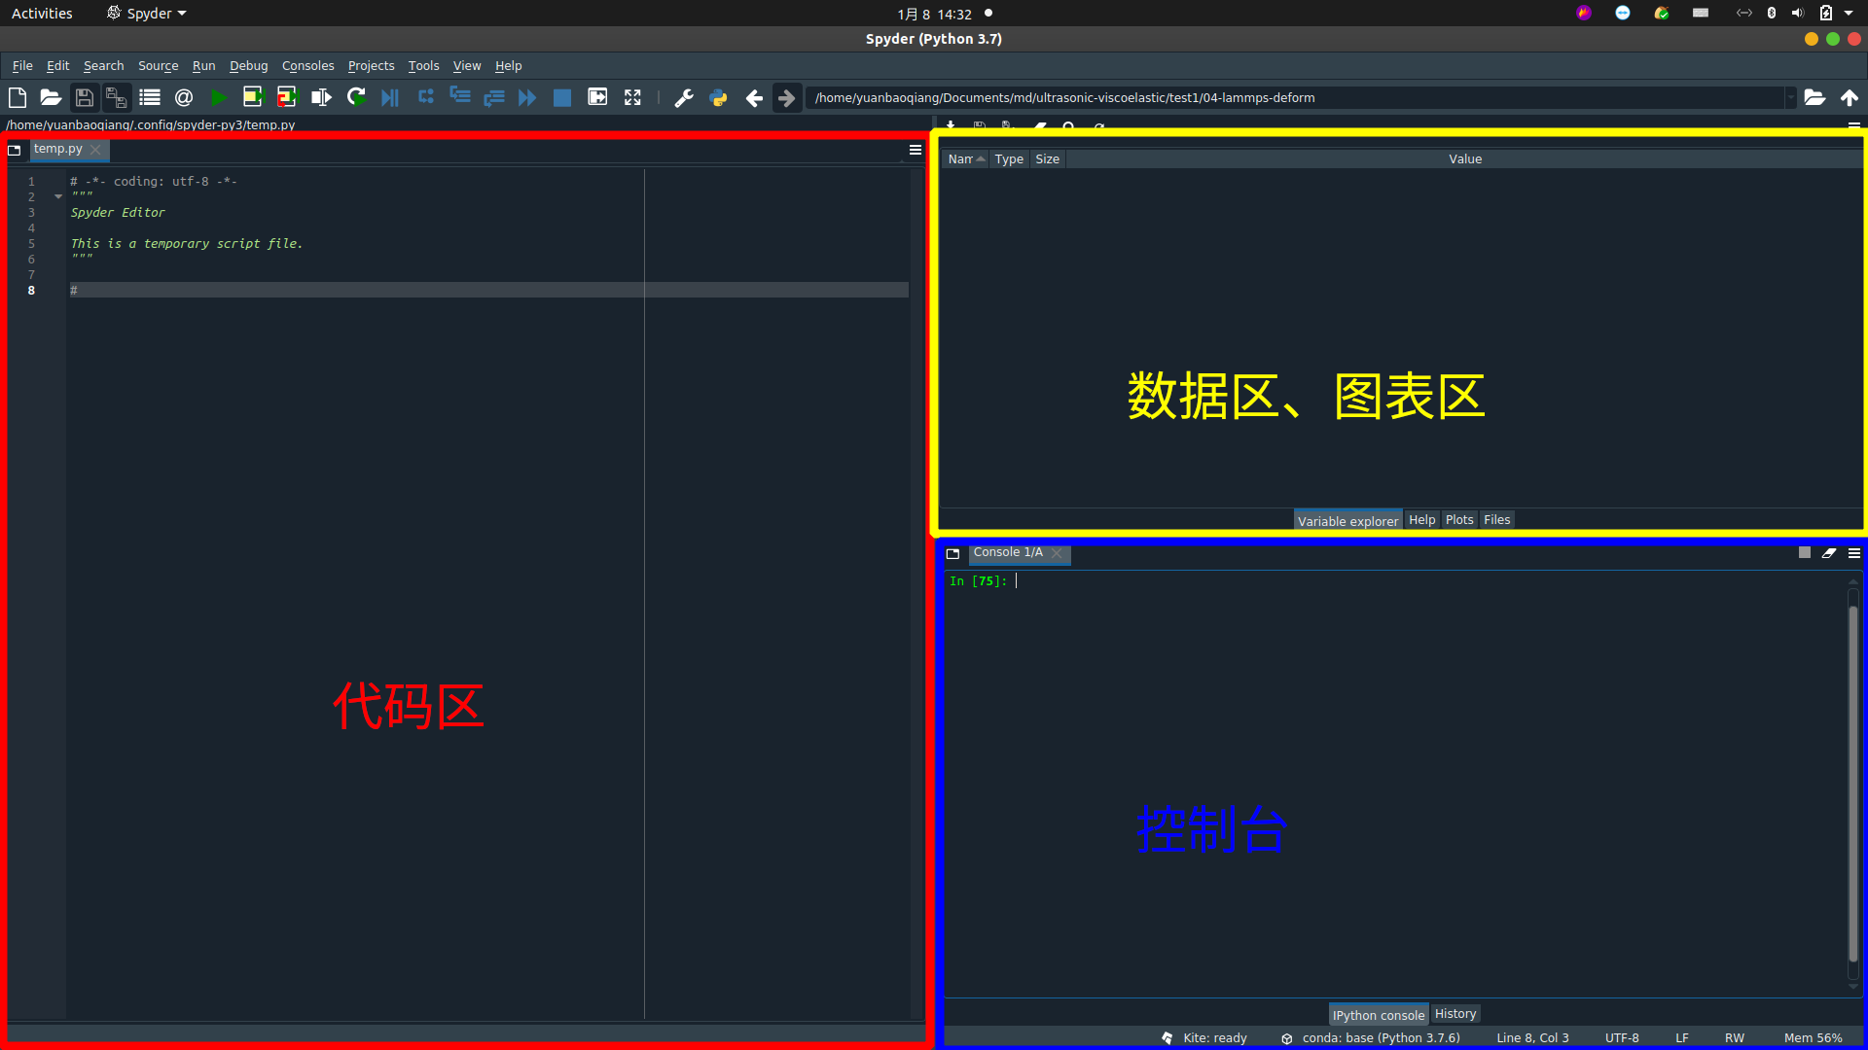Switch to the History tab

point(1455,1013)
